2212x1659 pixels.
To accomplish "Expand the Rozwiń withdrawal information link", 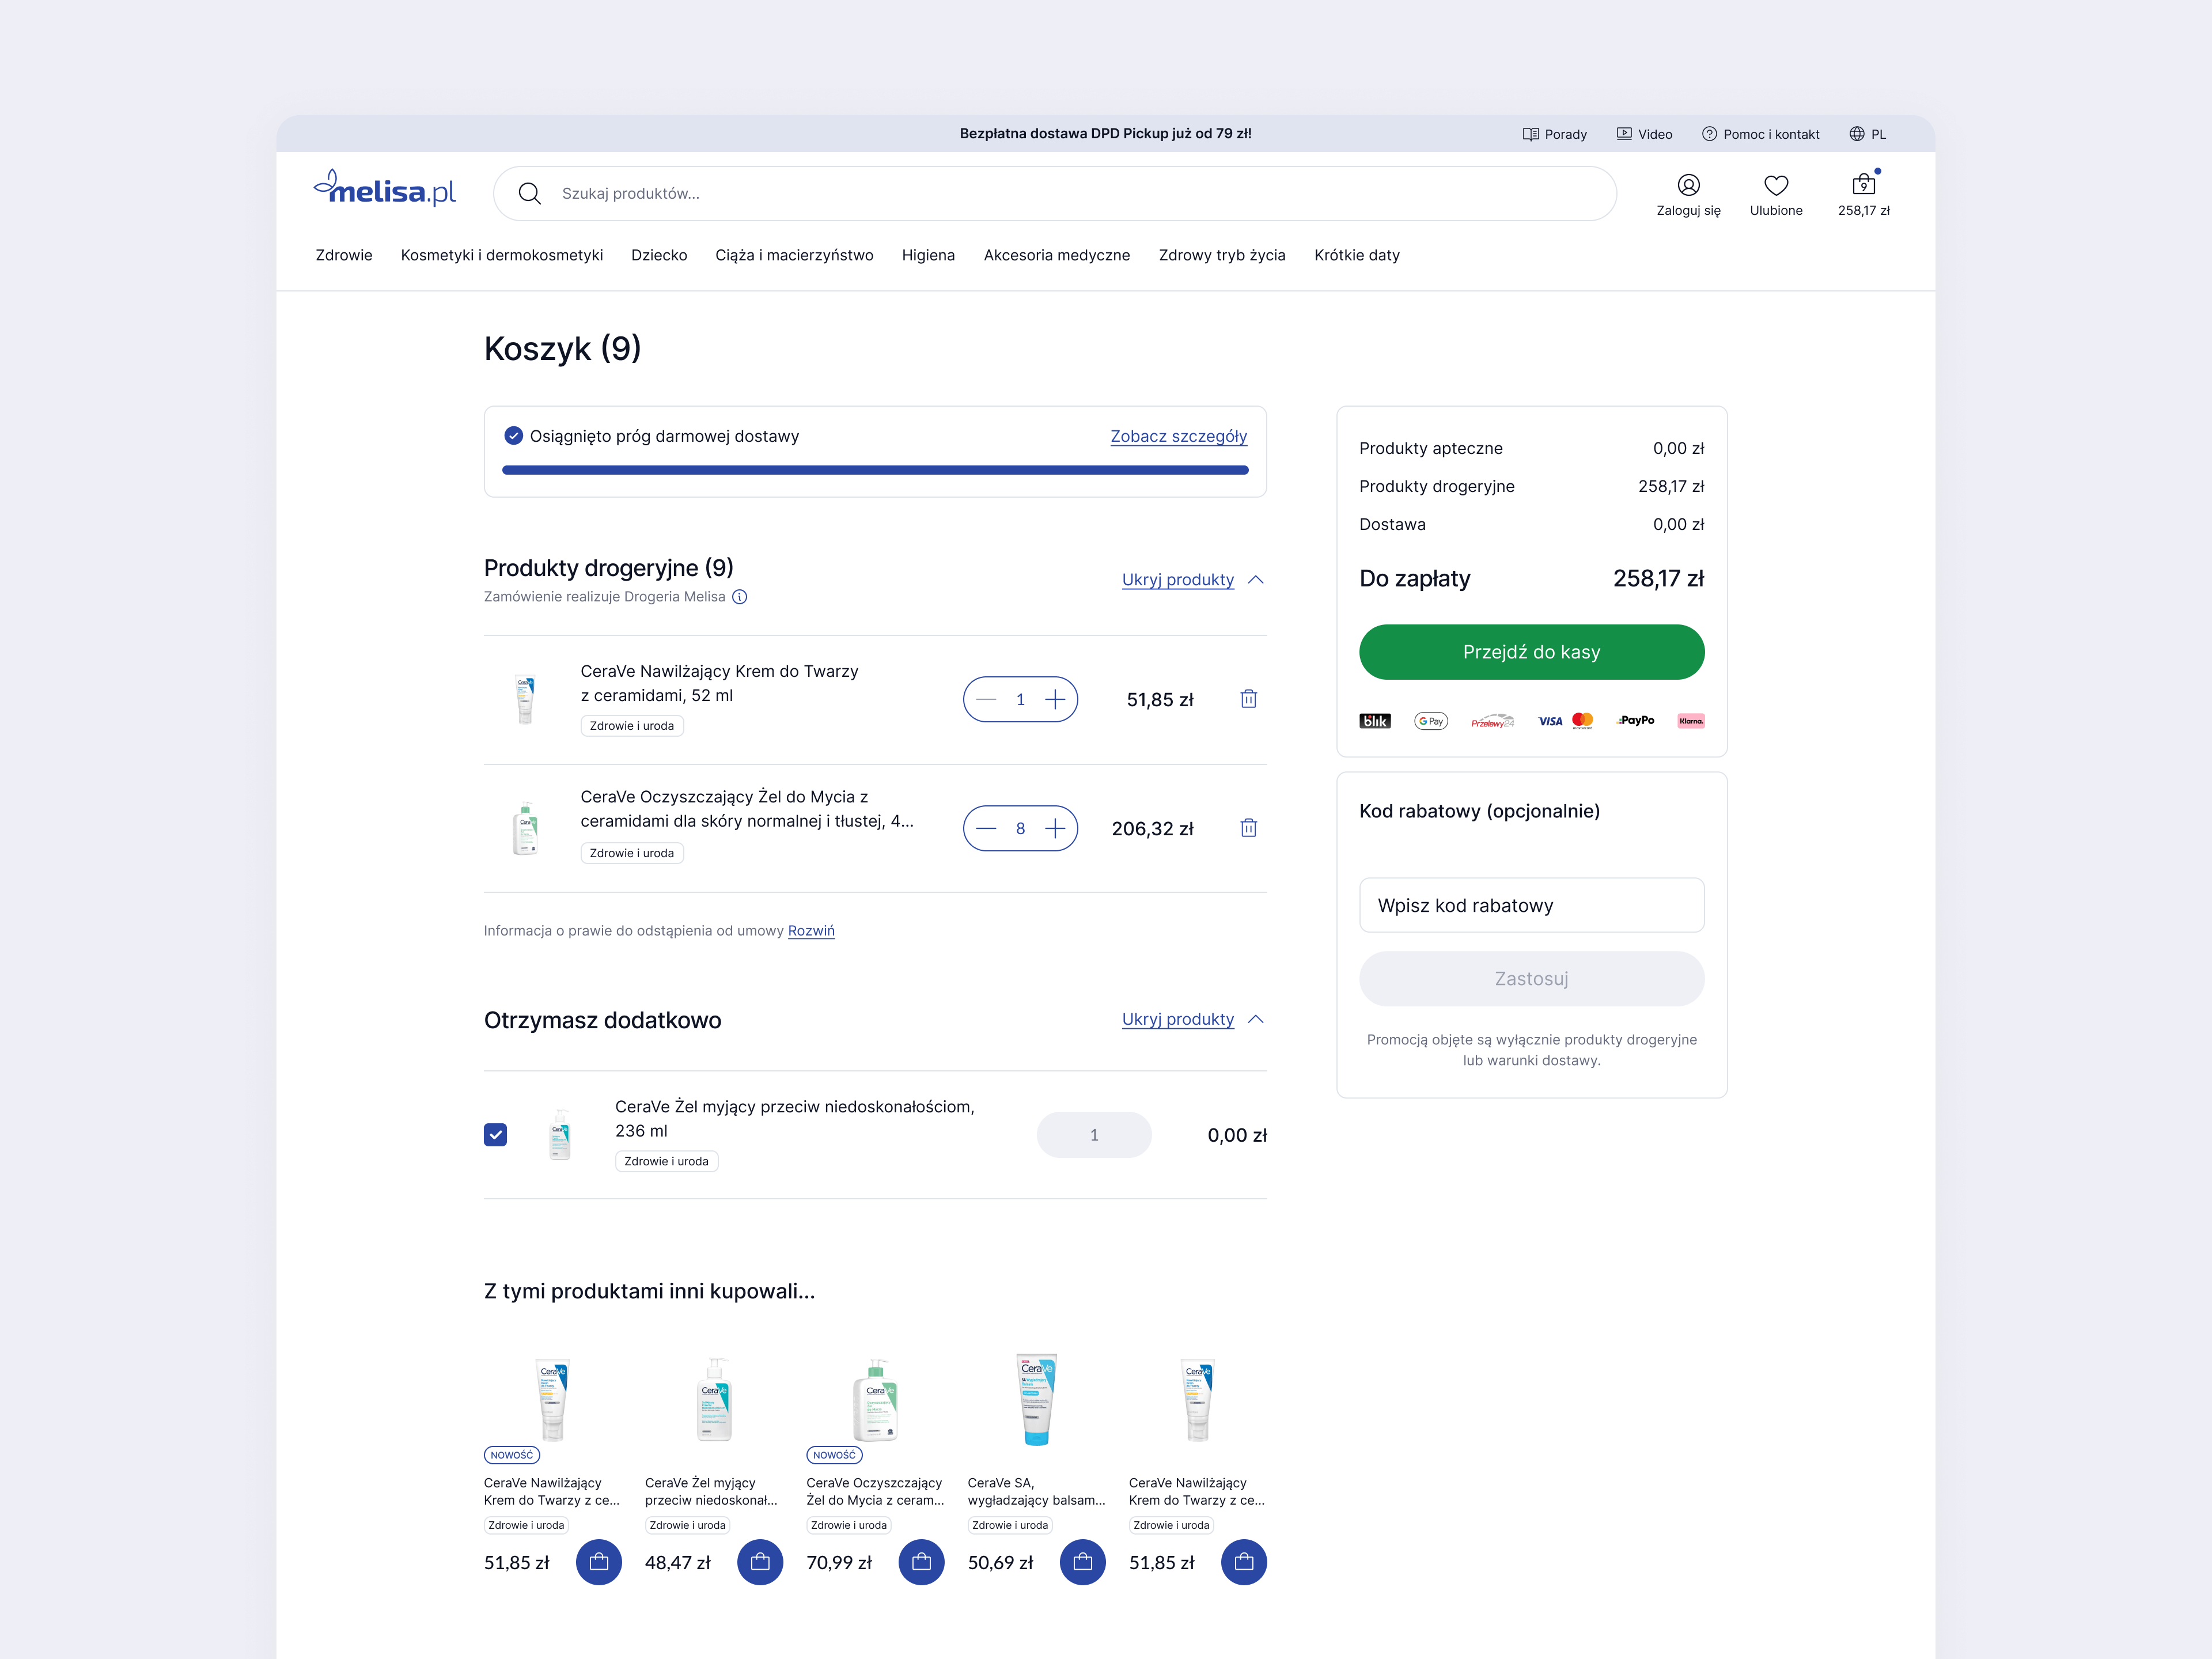I will [x=811, y=931].
